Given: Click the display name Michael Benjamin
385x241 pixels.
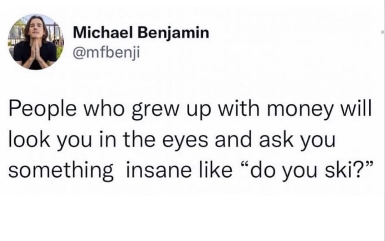Looking at the screenshot, I should [141, 33].
